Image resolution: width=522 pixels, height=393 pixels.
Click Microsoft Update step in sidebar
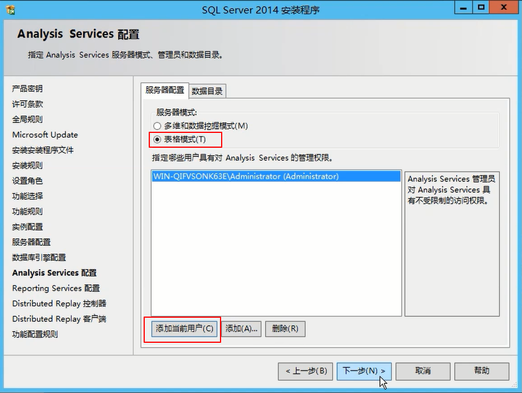[x=45, y=135]
